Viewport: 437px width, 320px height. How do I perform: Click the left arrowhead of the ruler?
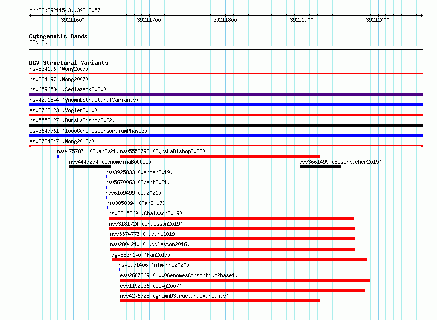[x=30, y=16]
